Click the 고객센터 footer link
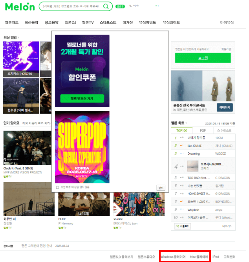 pos(230,257)
